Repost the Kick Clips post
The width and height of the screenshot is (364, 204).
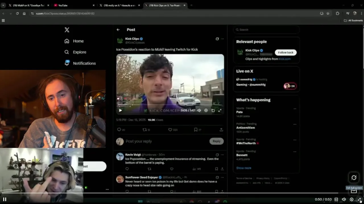point(144,129)
